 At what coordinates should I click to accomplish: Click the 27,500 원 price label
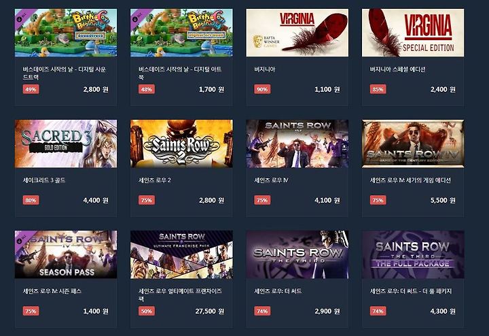pyautogui.click(x=210, y=312)
